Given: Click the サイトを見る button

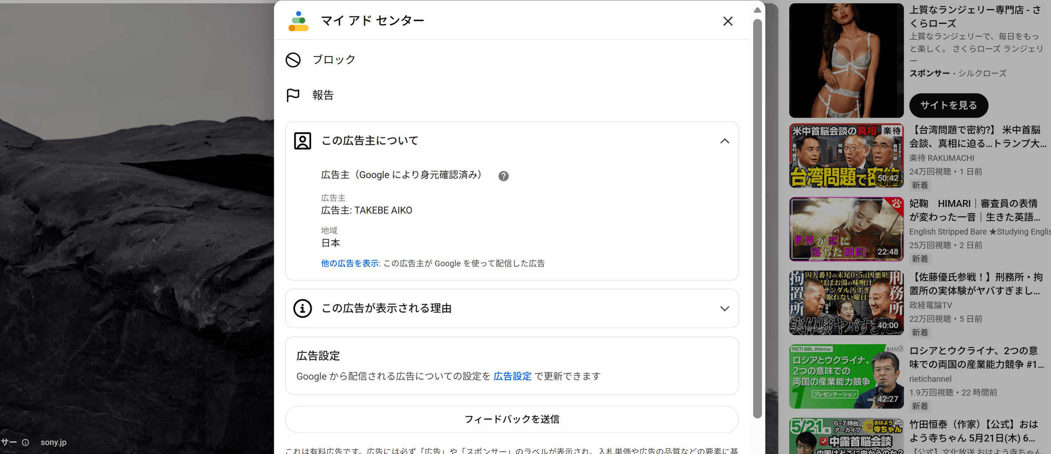Looking at the screenshot, I should pos(948,105).
